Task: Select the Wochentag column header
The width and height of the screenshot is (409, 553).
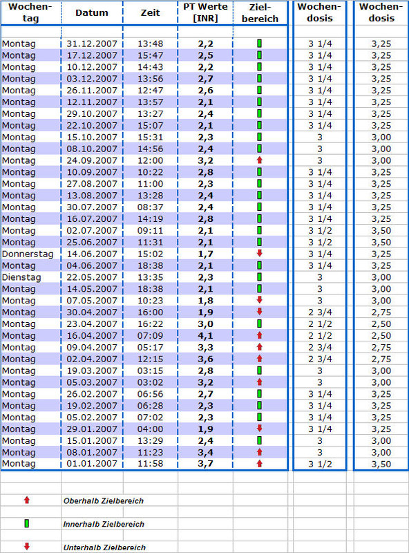Action: [30, 12]
